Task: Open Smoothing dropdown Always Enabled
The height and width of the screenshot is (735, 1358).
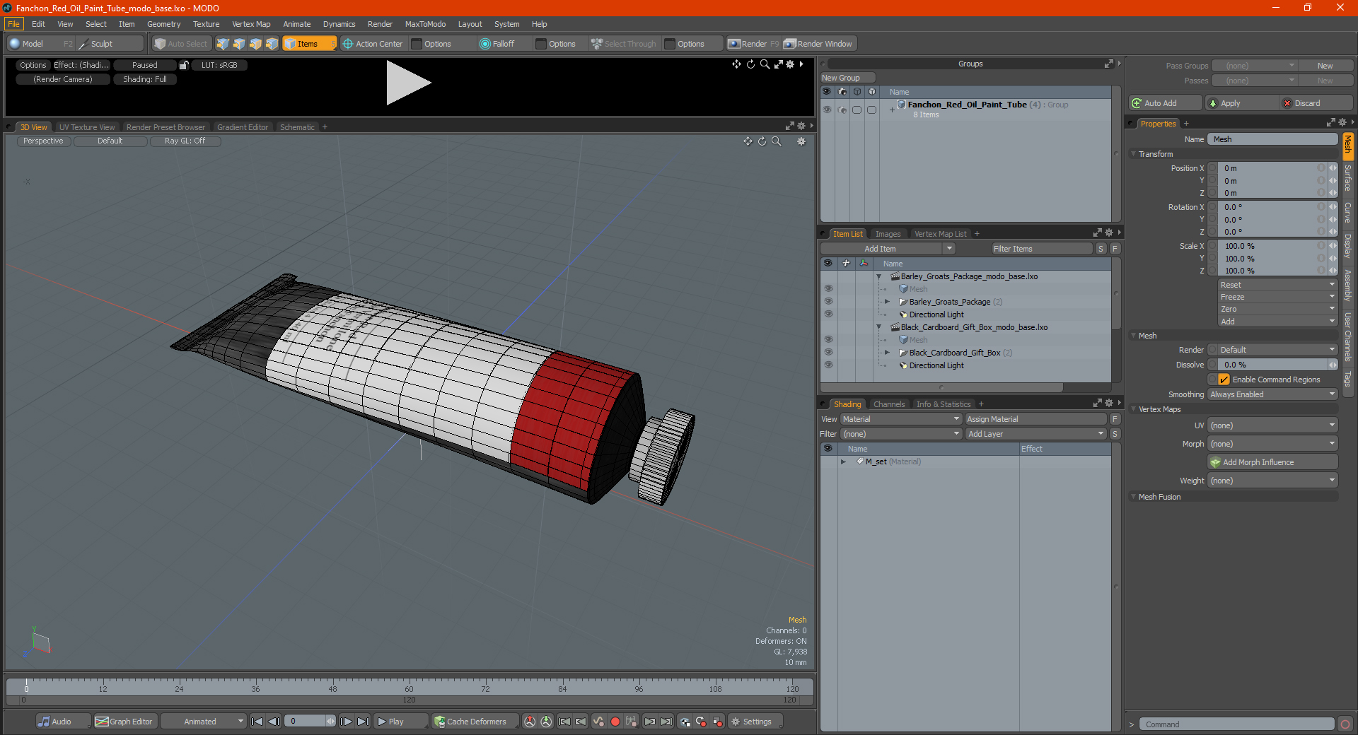Action: pos(1272,394)
